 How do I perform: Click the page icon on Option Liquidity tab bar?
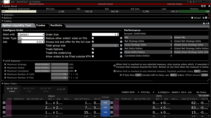pyautogui.click(x=204, y=23)
